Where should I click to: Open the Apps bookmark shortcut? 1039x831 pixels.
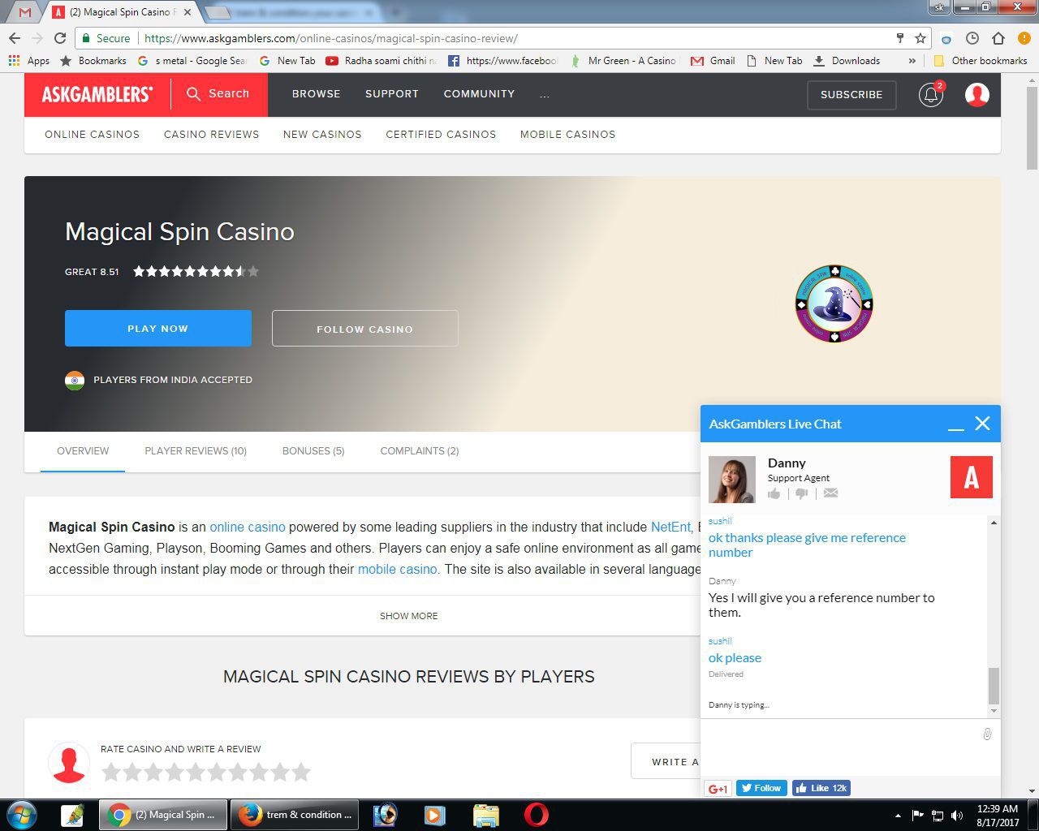click(x=28, y=60)
